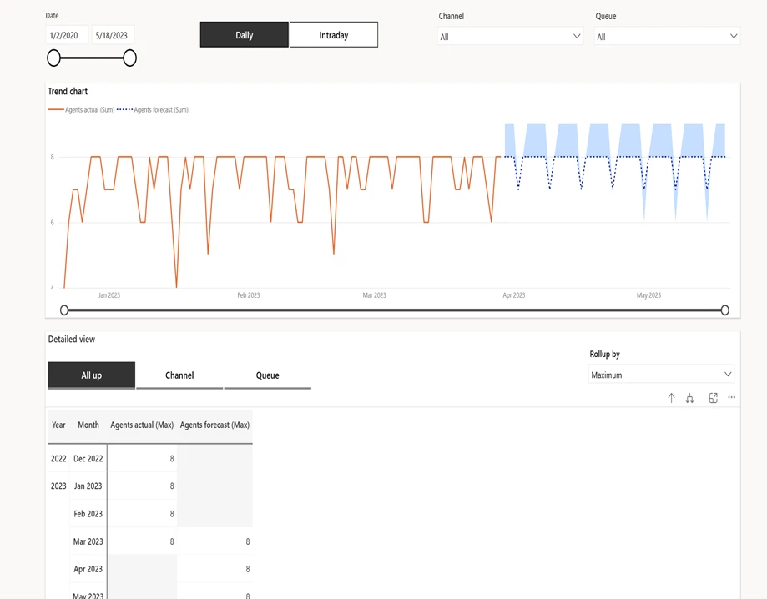767x599 pixels.
Task: Select the Queue tab in Detailed view
Action: click(x=268, y=375)
